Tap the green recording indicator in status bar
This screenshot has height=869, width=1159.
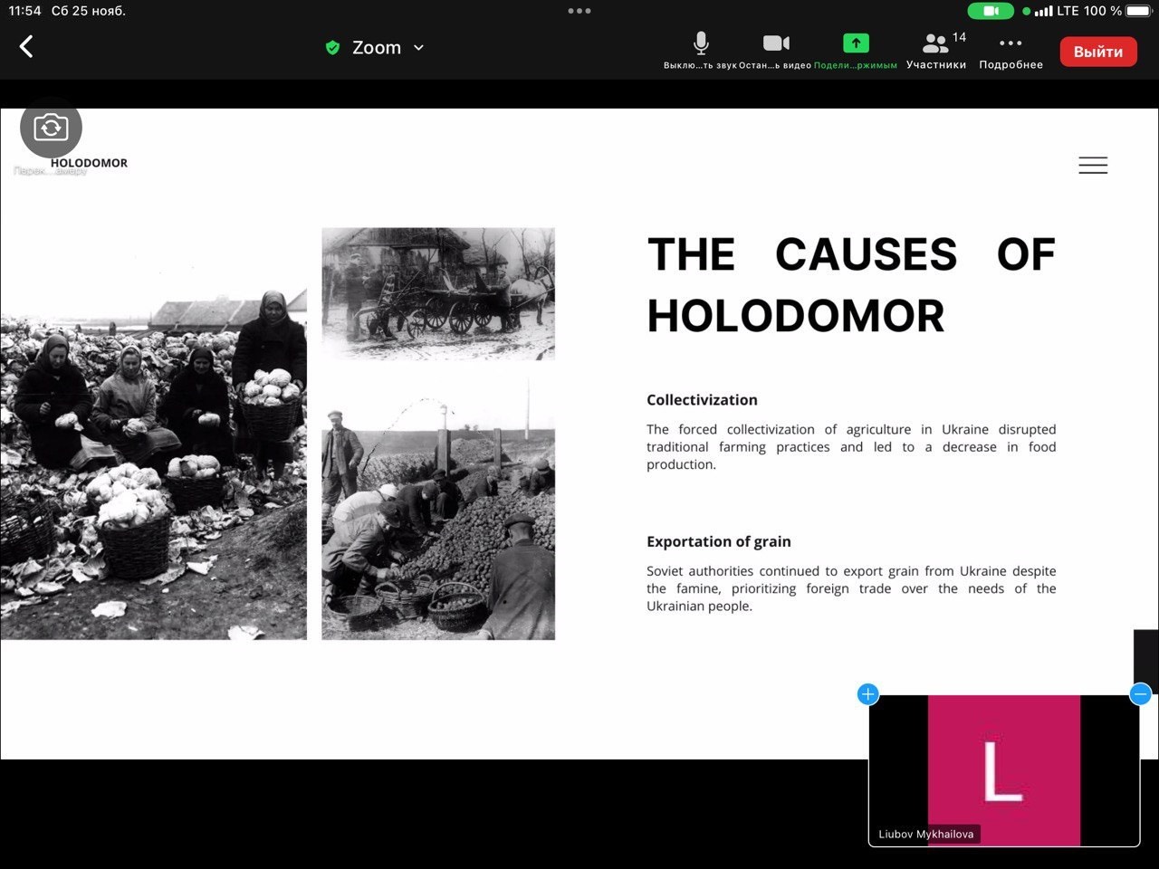pyautogui.click(x=991, y=11)
